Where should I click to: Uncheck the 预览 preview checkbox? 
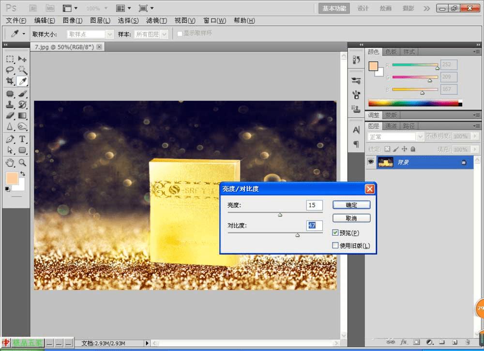[x=335, y=233]
